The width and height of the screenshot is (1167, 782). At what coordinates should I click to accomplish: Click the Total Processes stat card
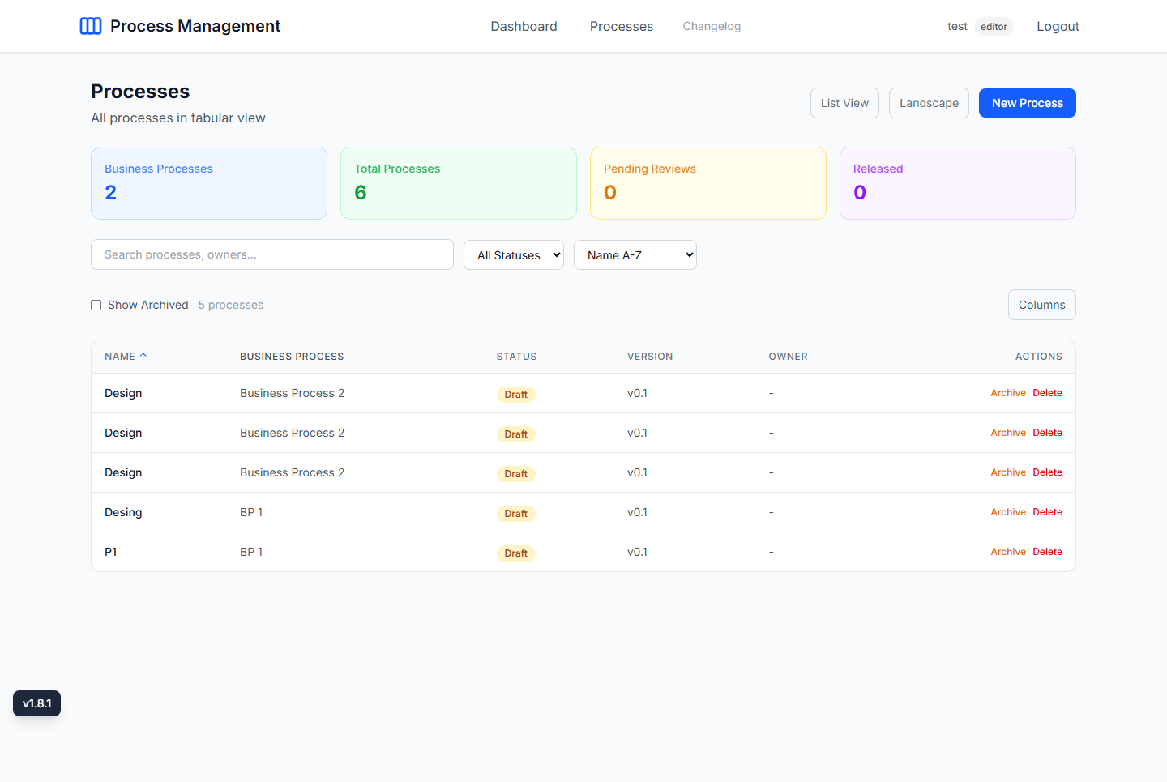(x=458, y=182)
